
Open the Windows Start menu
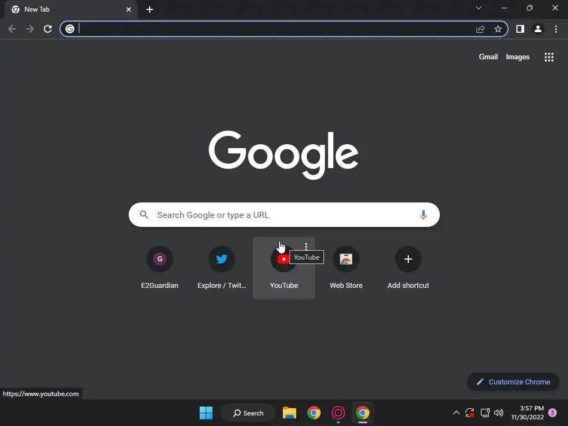click(x=206, y=413)
